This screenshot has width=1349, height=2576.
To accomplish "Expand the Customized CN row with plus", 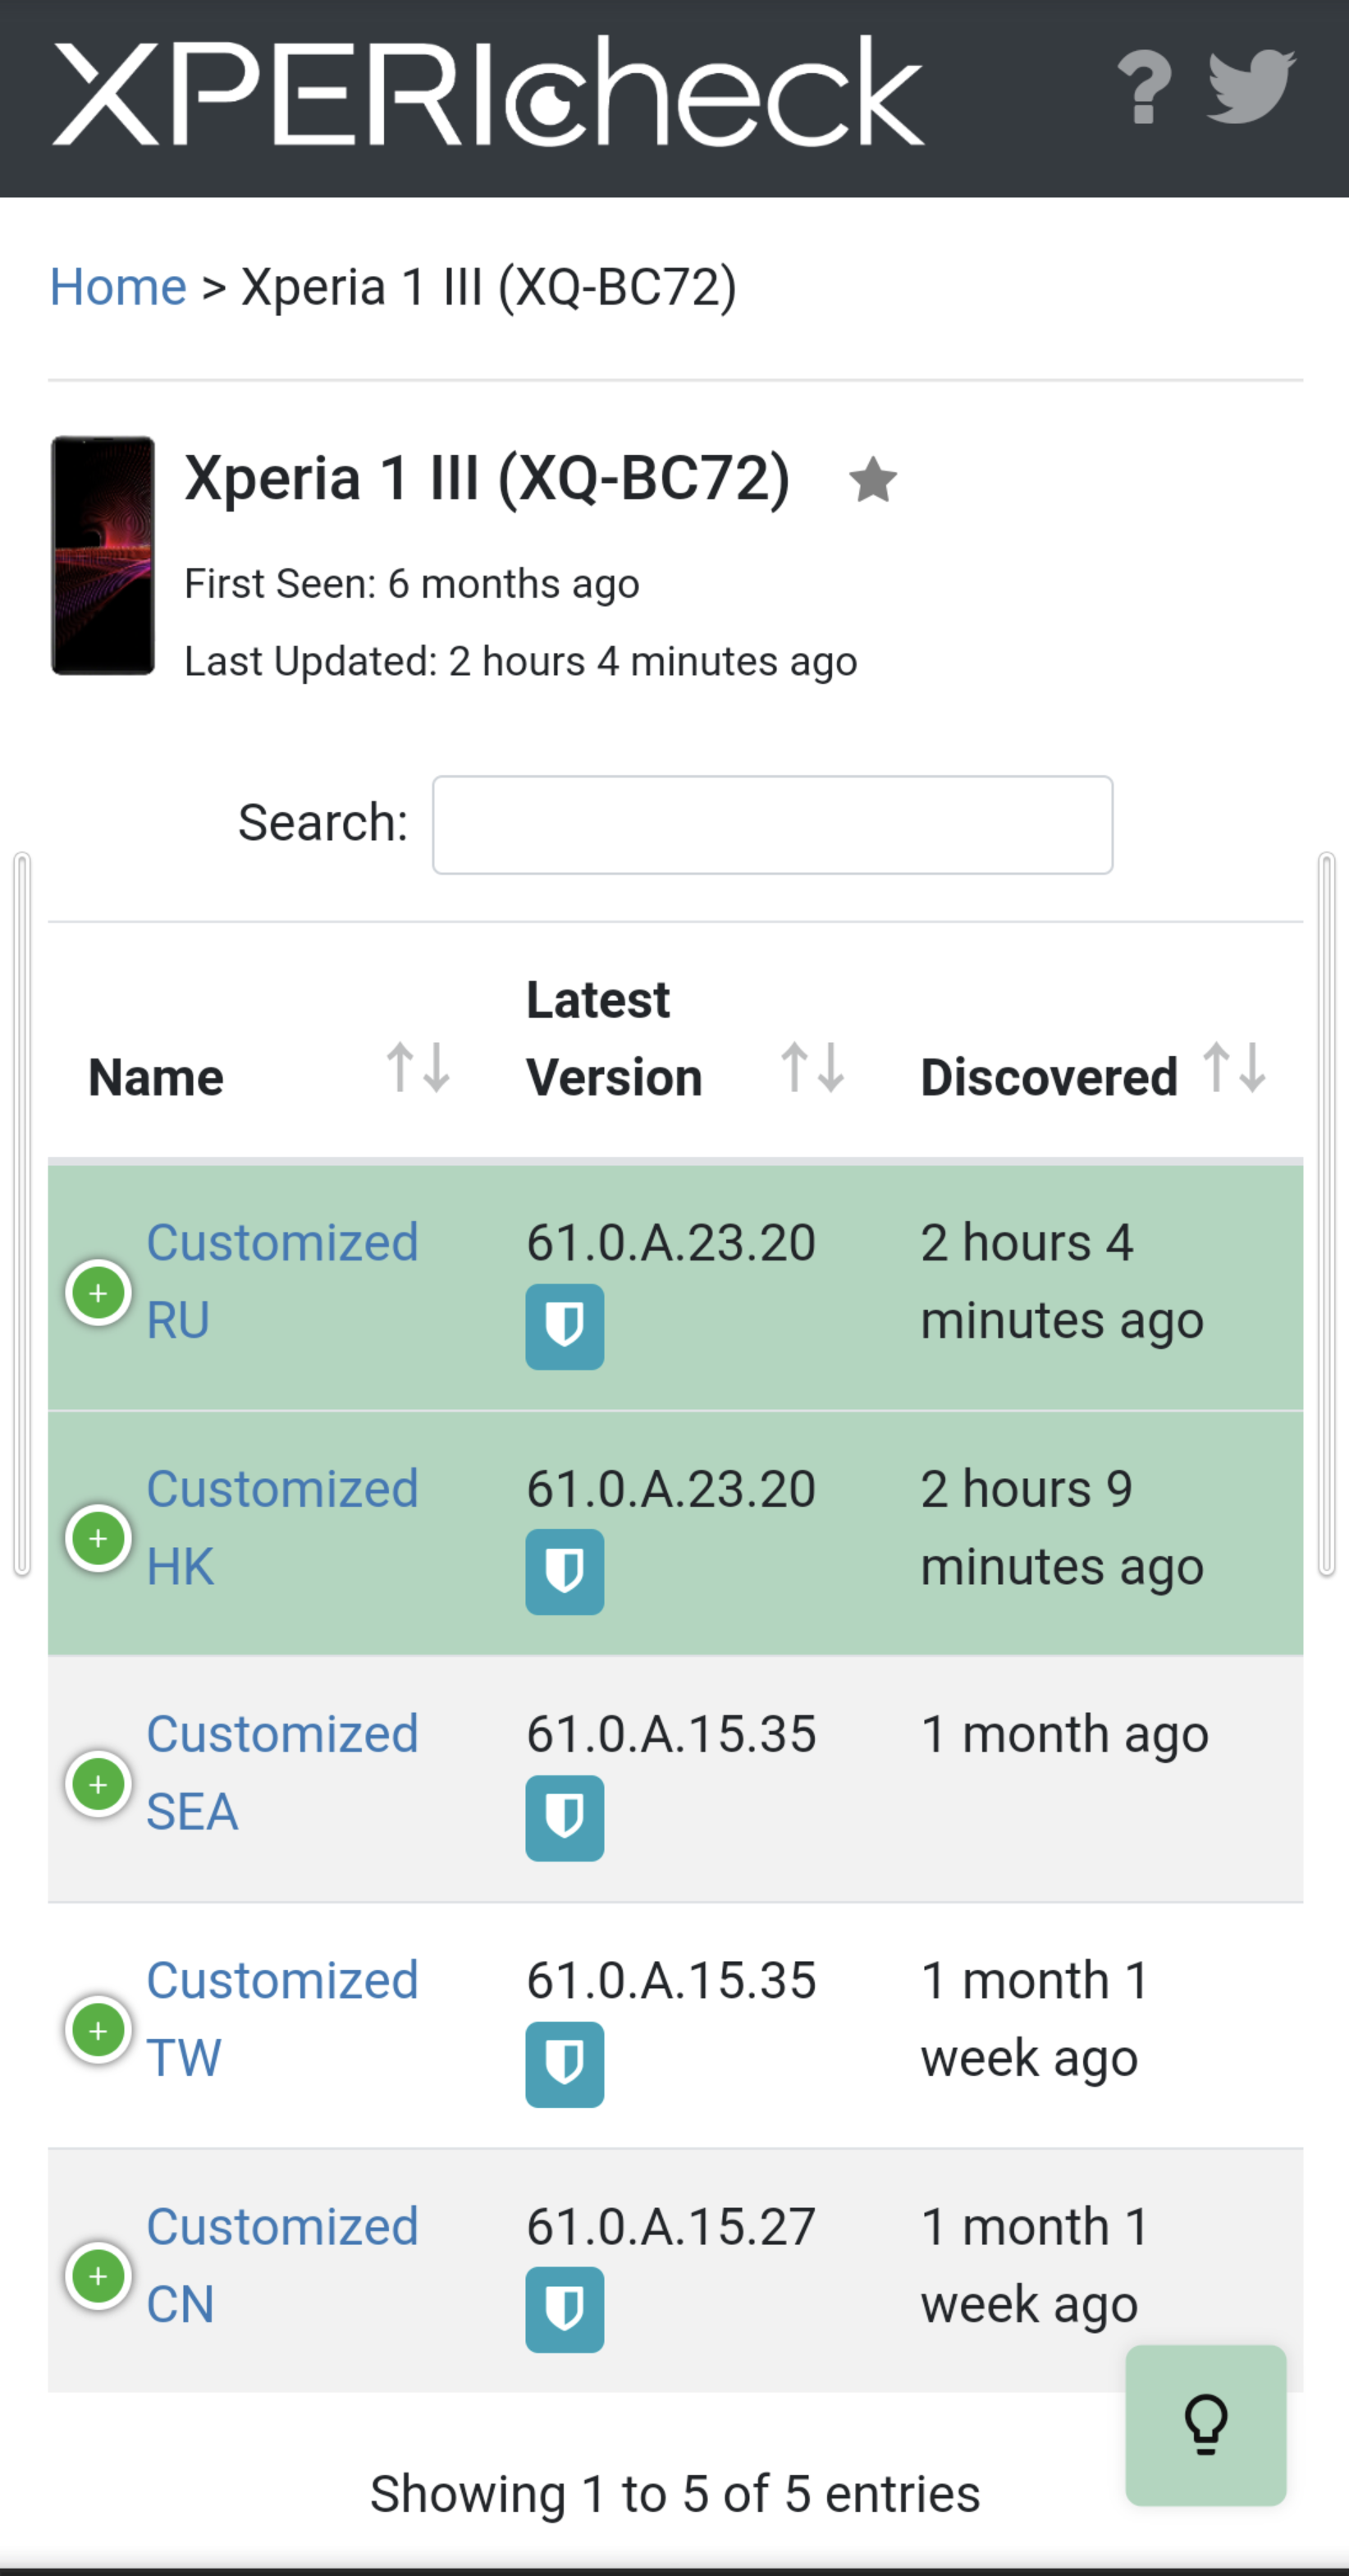I will [x=98, y=2276].
